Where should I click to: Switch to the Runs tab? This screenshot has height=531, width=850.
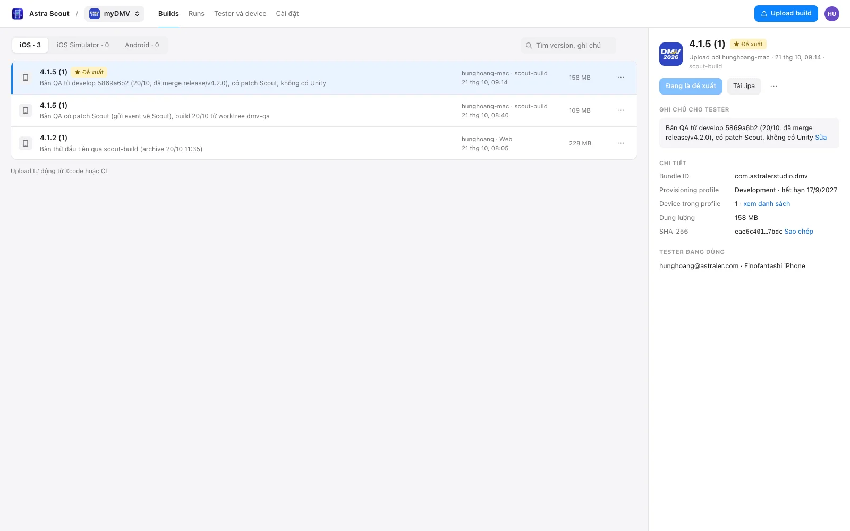[x=197, y=14]
